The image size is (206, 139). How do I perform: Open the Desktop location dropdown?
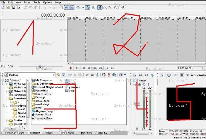coord(54,75)
